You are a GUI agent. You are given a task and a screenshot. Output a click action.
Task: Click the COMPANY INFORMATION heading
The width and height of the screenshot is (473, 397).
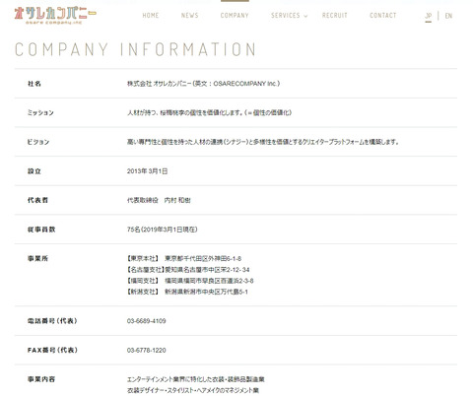pos(135,49)
